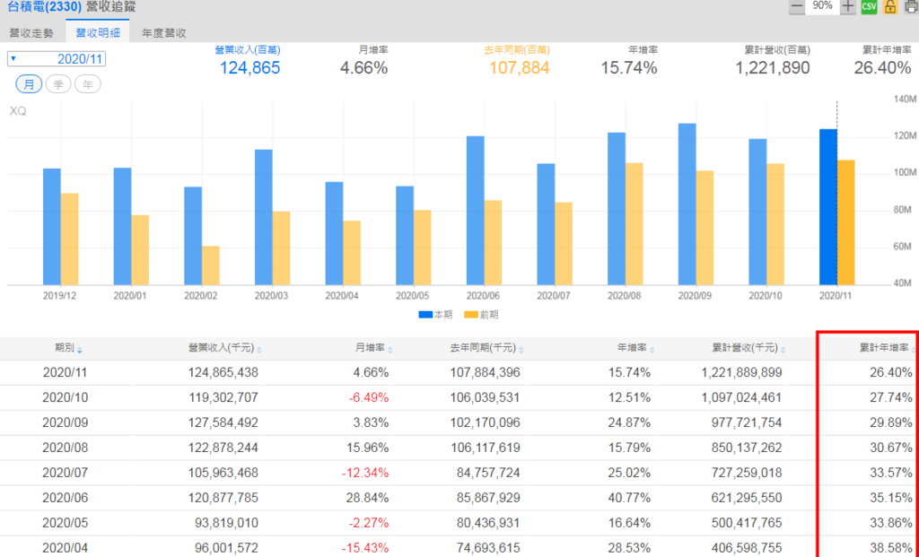919x557 pixels.
Task: Click the 1,221,890 cumulative summary value
Action: (x=773, y=68)
